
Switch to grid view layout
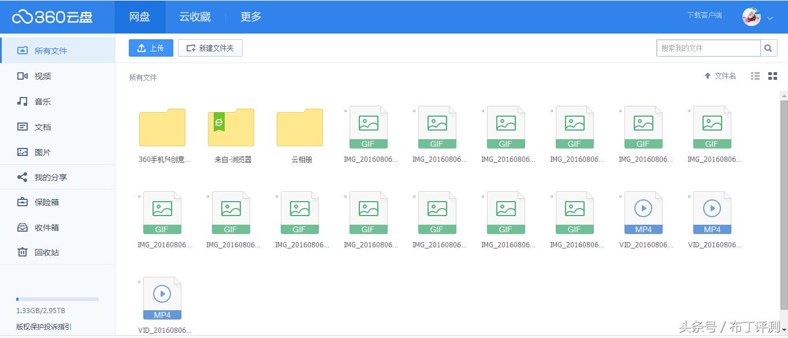pos(772,76)
